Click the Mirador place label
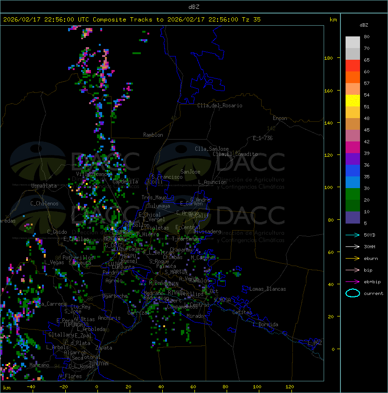 (x=196, y=316)
